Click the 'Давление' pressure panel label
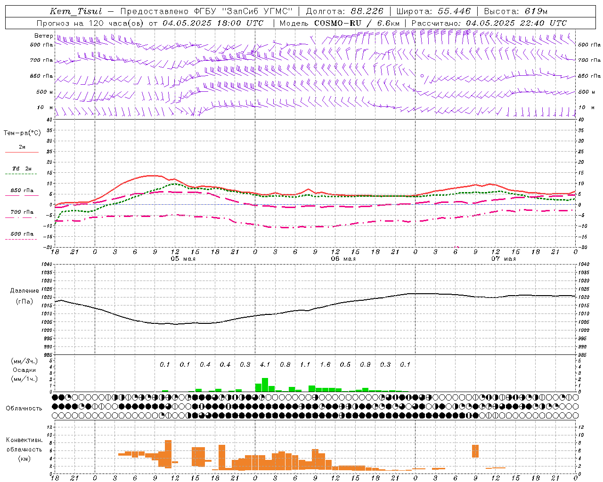Image resolution: width=603 pixels, height=482 pixels. click(24, 291)
